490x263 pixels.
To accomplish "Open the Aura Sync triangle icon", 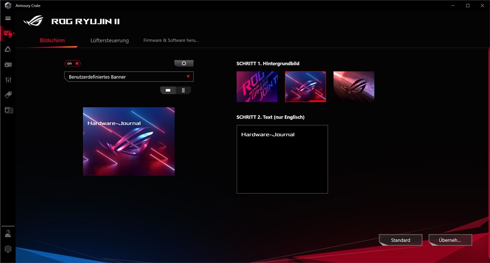I will (8, 49).
